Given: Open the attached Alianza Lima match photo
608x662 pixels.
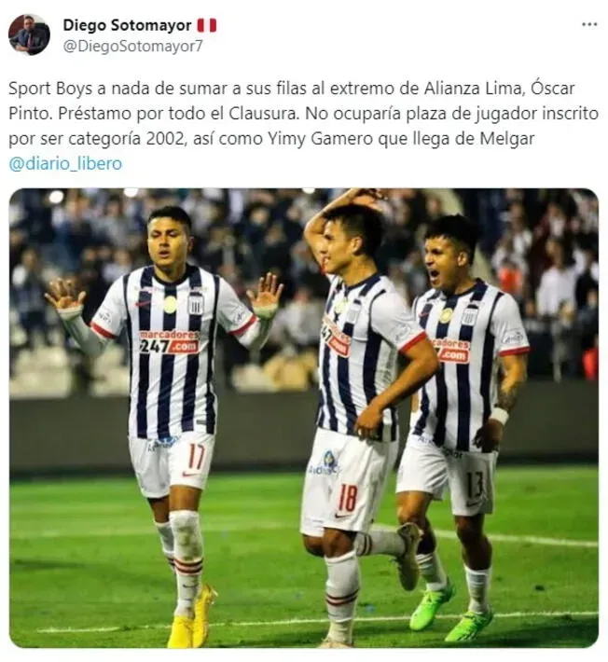Looking at the screenshot, I should click(304, 418).
